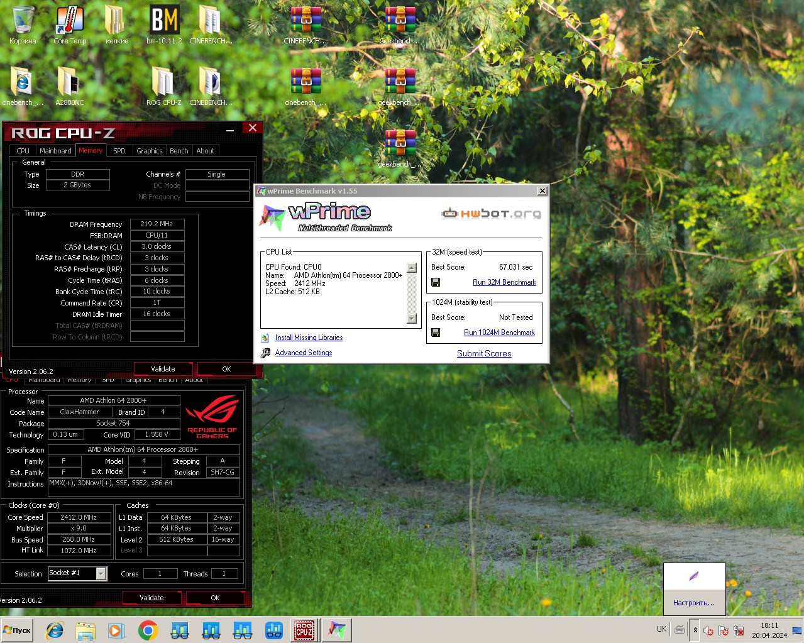Click the ROG Republic of Gamers logo

pos(212,417)
